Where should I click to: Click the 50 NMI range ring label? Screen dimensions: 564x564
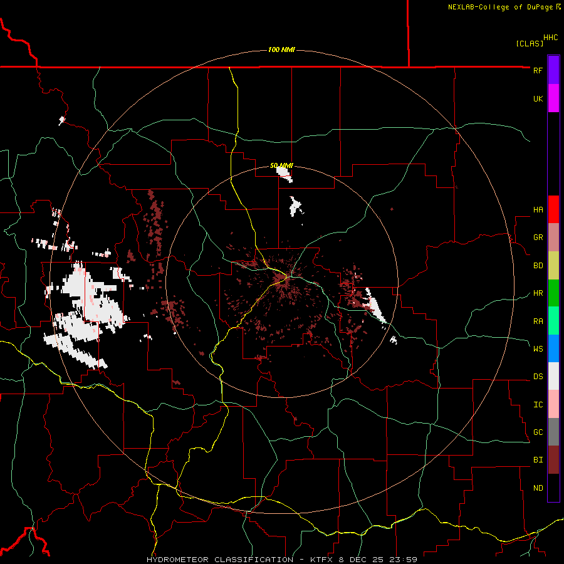pos(281,166)
